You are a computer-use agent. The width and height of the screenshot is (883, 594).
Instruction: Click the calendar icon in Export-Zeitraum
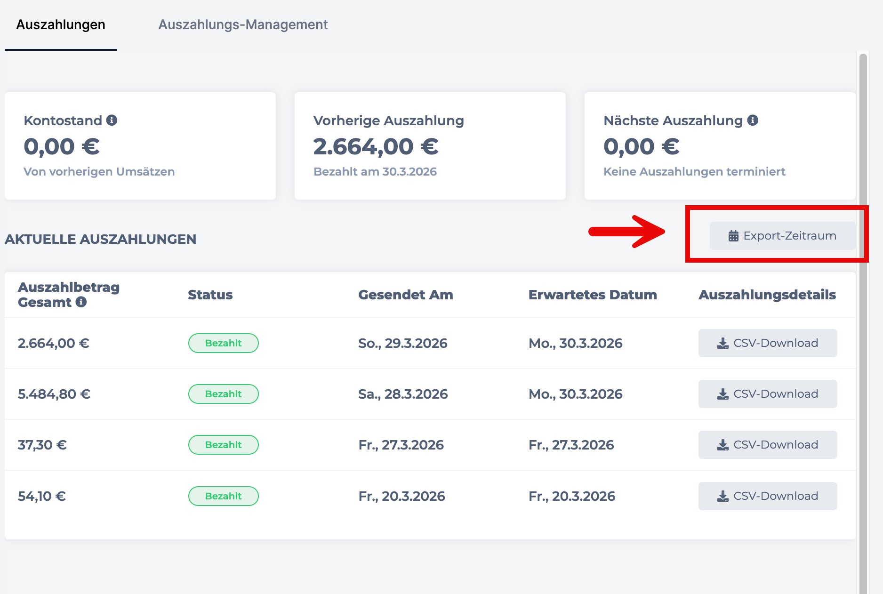pyautogui.click(x=733, y=236)
